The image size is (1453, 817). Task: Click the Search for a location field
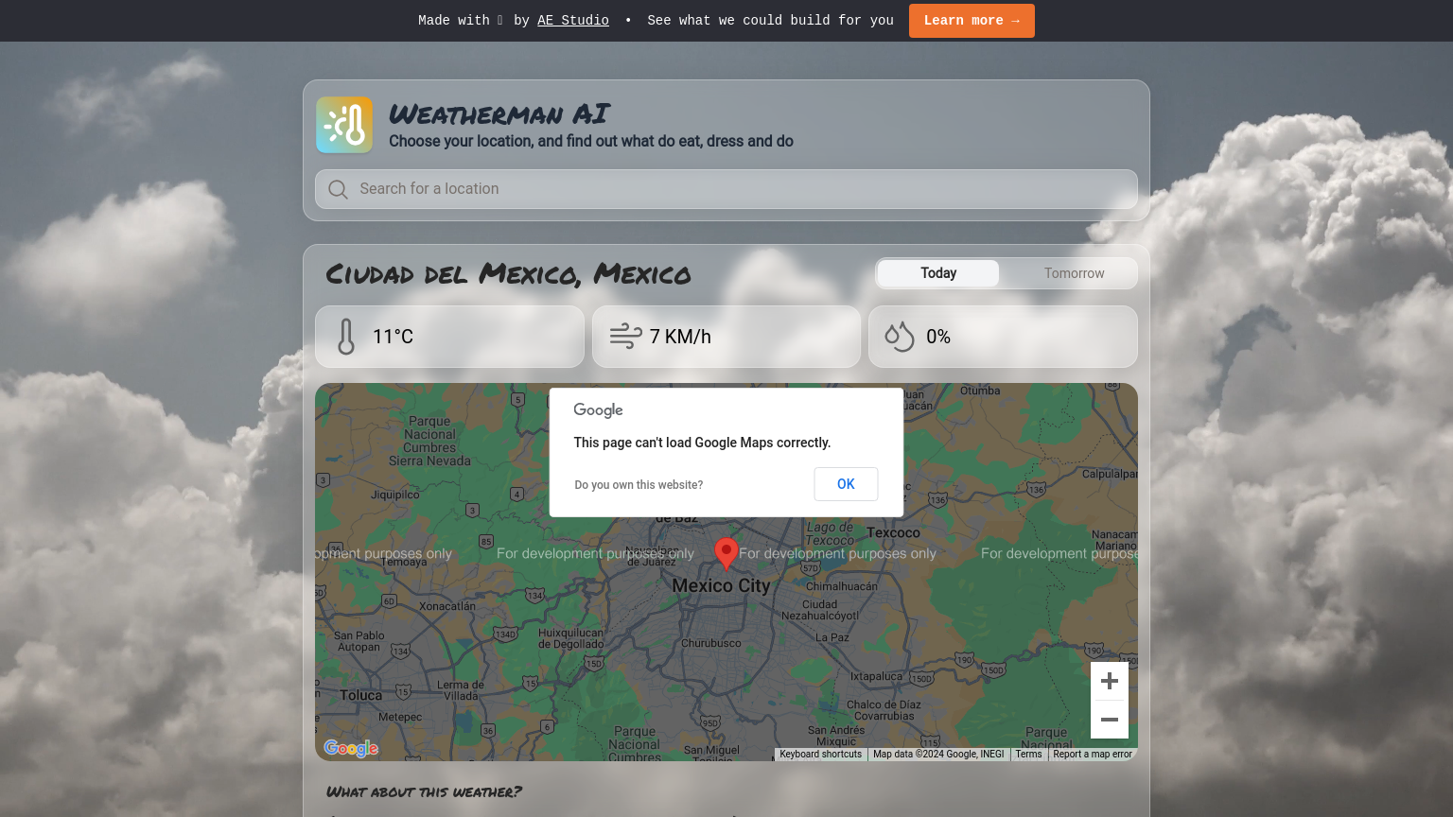pyautogui.click(x=726, y=189)
